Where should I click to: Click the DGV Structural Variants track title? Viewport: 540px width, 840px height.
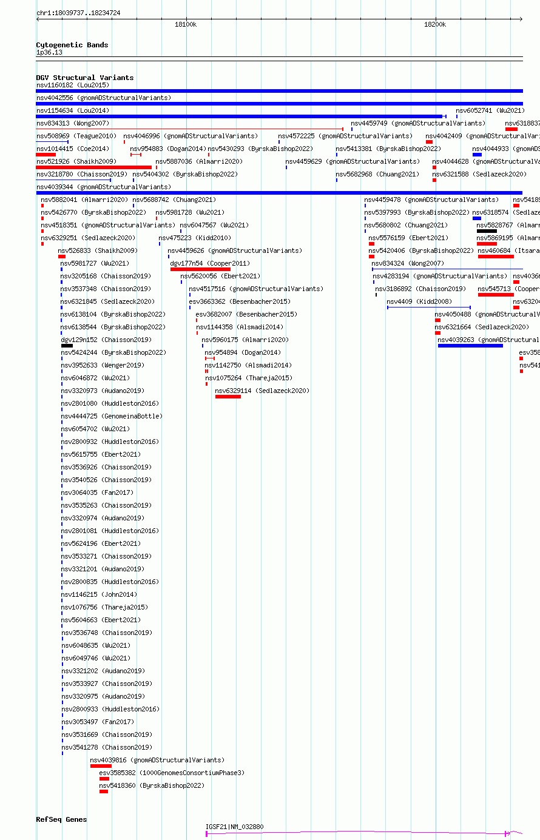[85, 78]
